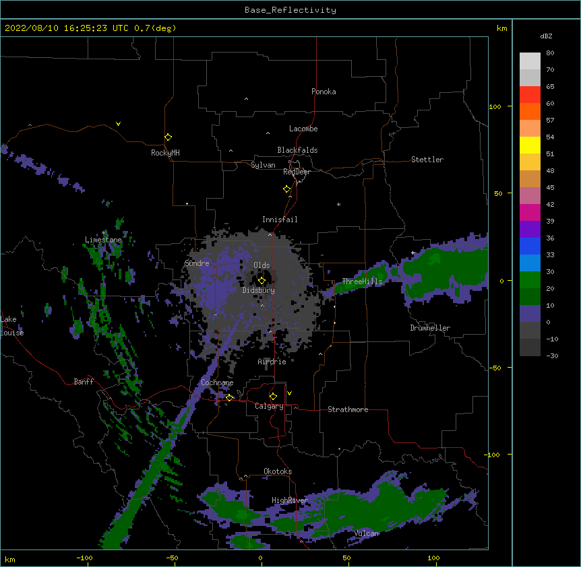
Task: Click the Blackfalds city label
Action: click(x=297, y=150)
